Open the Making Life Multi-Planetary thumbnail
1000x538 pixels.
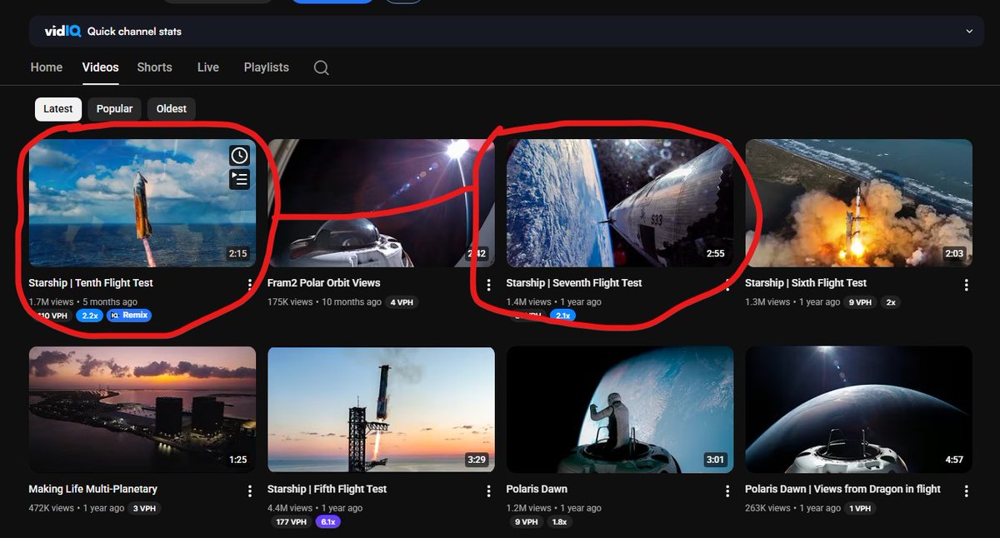point(142,410)
